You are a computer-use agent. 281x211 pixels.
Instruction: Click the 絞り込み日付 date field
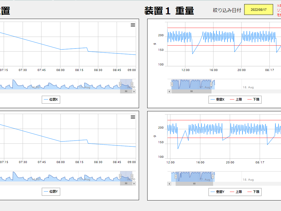(x=259, y=10)
